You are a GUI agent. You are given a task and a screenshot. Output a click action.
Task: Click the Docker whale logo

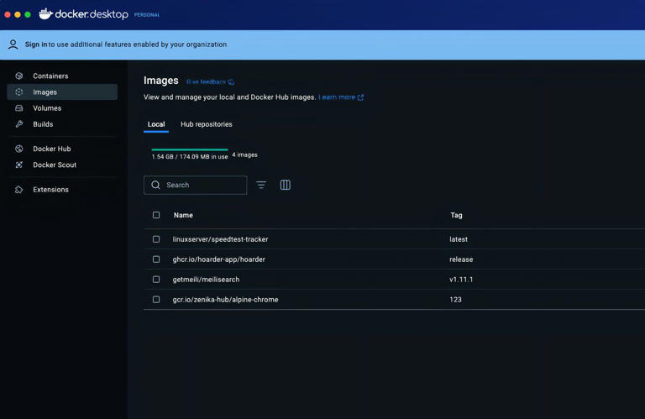coord(45,14)
